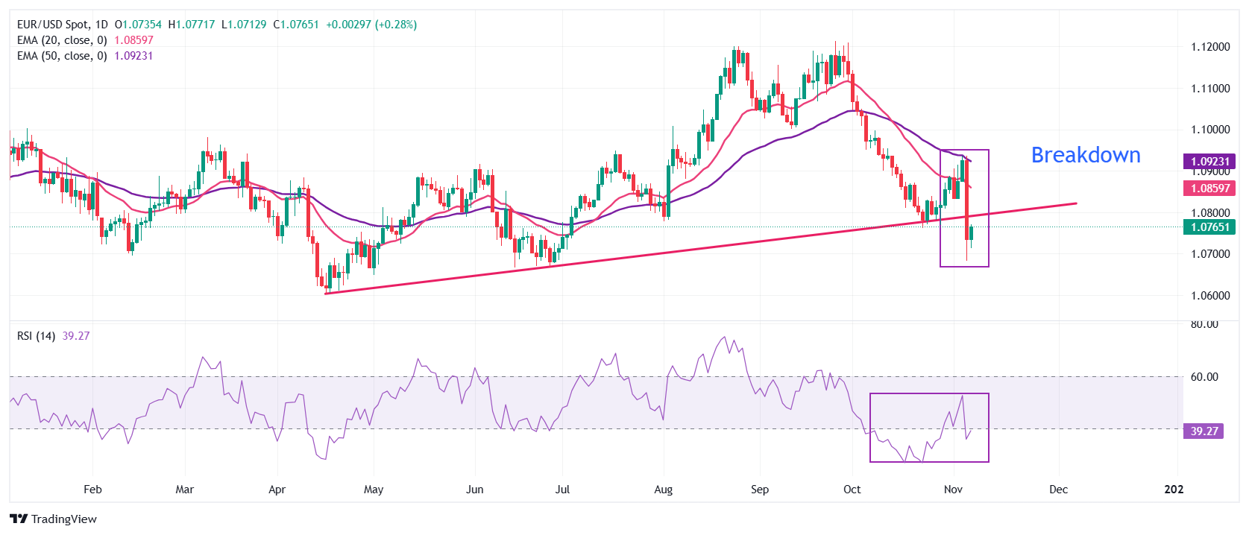Click the green 1.07651 current price tag
The image size is (1249, 535).
[1209, 227]
